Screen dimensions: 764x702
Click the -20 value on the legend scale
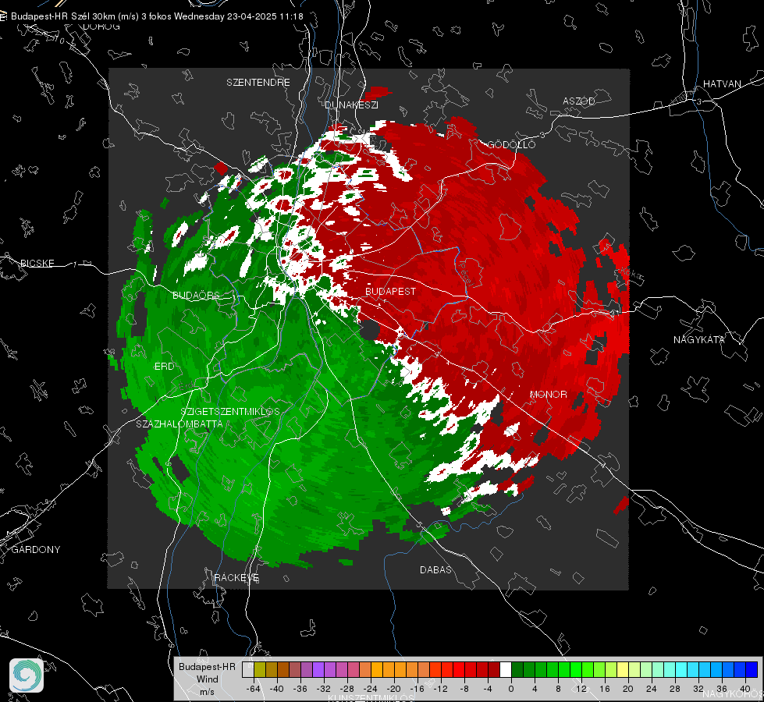pyautogui.click(x=393, y=689)
